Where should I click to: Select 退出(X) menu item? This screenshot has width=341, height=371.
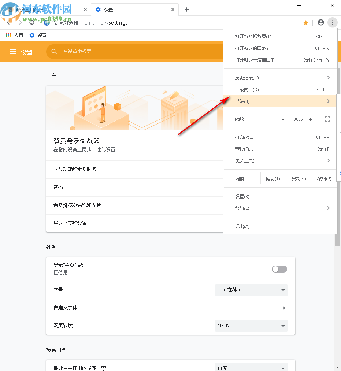[280, 226]
